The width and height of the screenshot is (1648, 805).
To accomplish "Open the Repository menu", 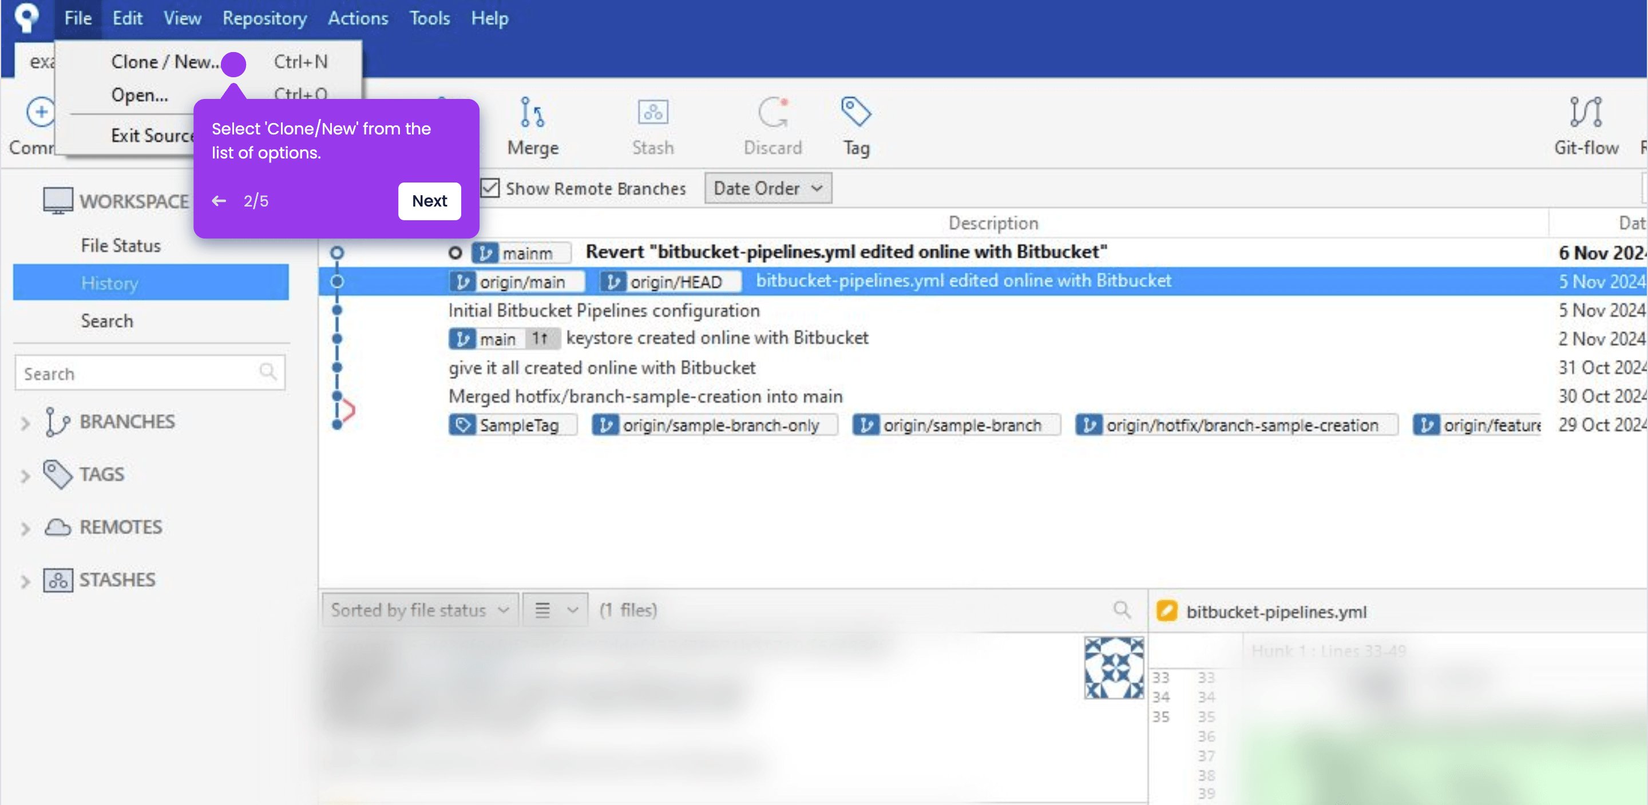I will 264,18.
